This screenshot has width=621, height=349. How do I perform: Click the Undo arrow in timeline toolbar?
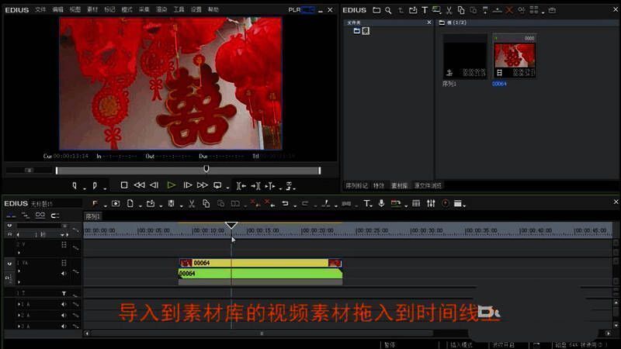(x=285, y=203)
